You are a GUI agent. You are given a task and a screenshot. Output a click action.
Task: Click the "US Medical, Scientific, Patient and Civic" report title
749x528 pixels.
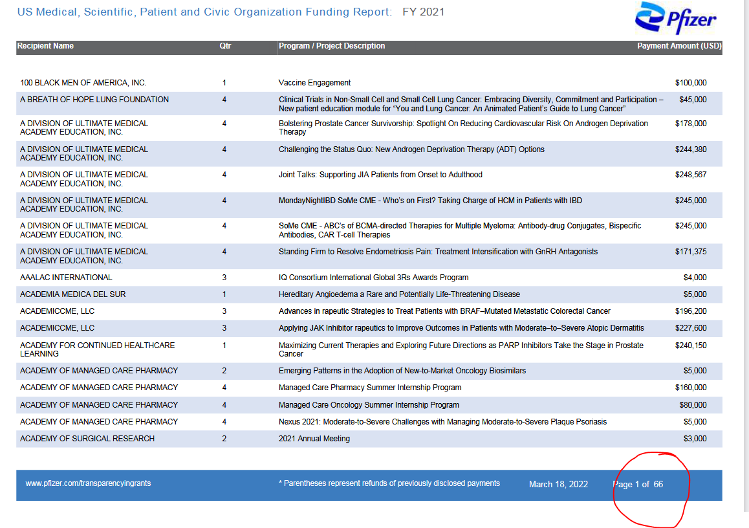(x=204, y=12)
